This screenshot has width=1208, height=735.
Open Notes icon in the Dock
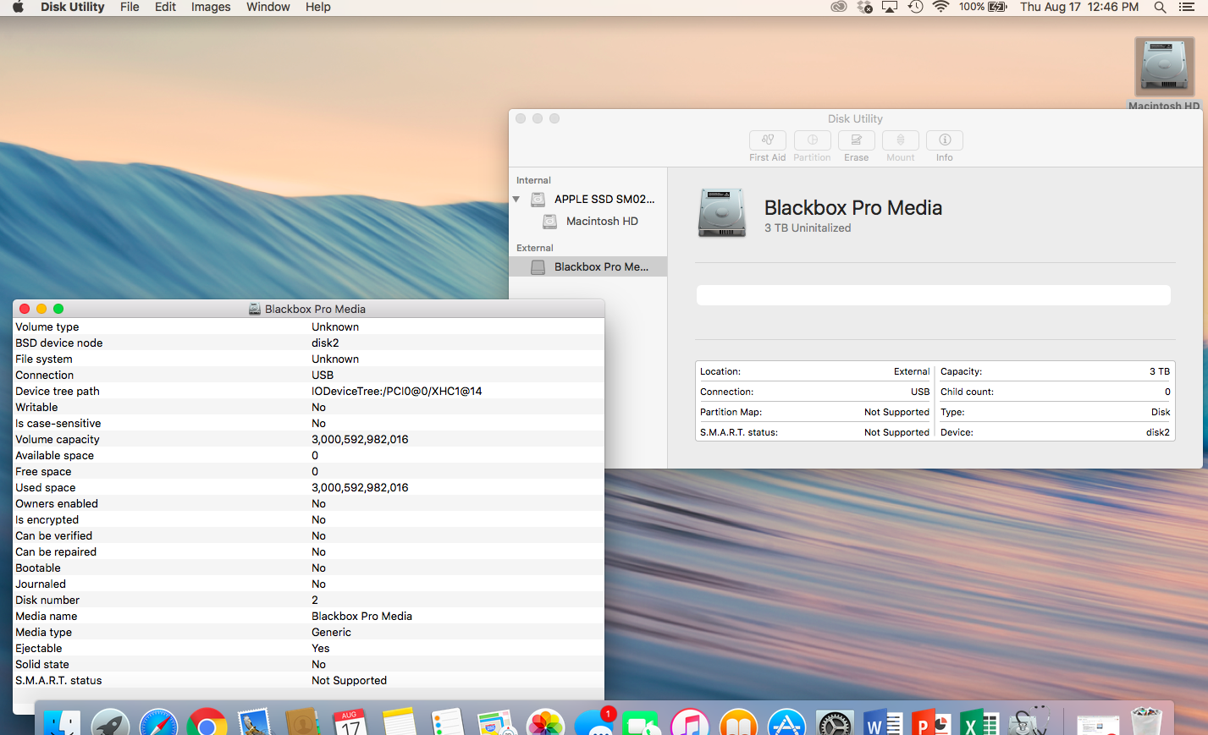click(399, 723)
